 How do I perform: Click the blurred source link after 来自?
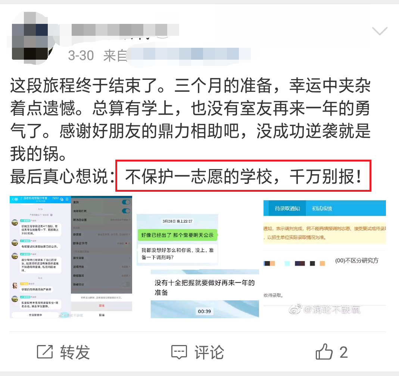(188, 55)
